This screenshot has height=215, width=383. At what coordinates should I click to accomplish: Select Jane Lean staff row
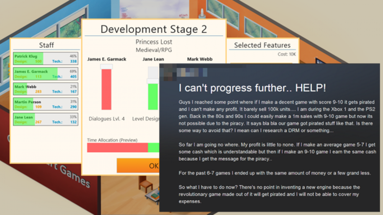point(46,119)
